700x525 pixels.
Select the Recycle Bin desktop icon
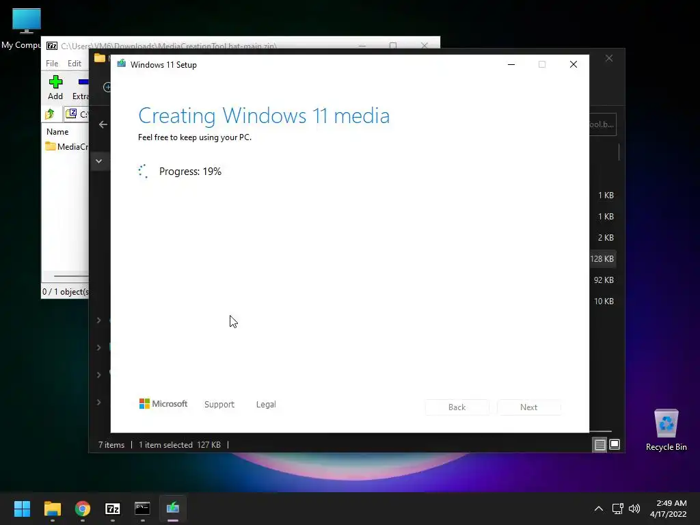point(666,431)
